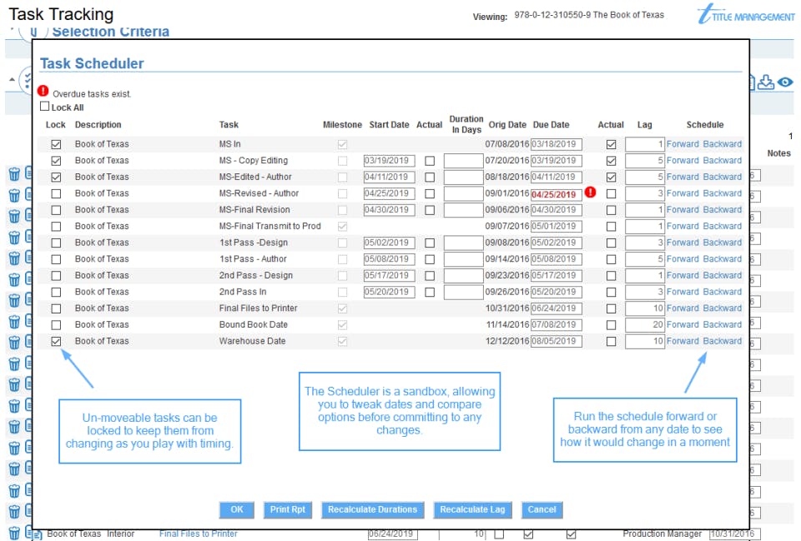Click the Lag field for Bound Book Date
Image resolution: width=801 pixels, height=541 pixels.
point(645,324)
